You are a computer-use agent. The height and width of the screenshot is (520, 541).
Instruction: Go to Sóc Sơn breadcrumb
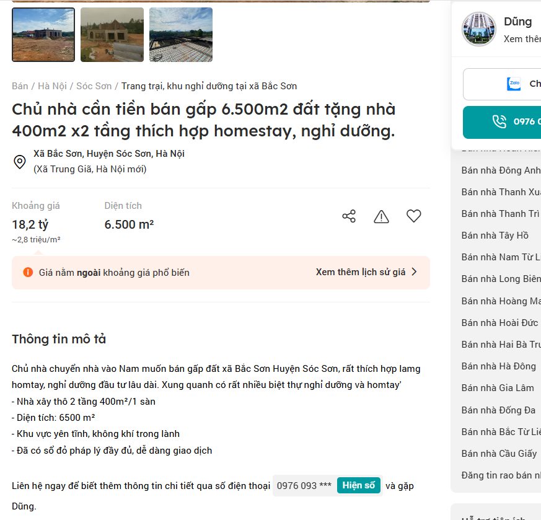pyautogui.click(x=94, y=86)
